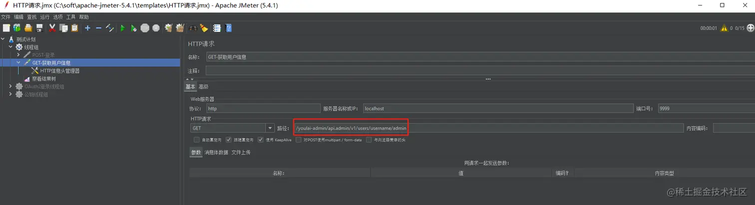Enable the 自动重定向 checkbox

197,140
